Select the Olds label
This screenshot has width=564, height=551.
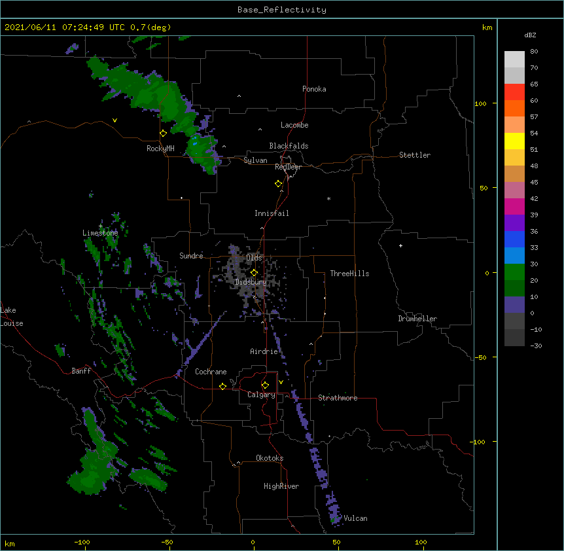254,258
